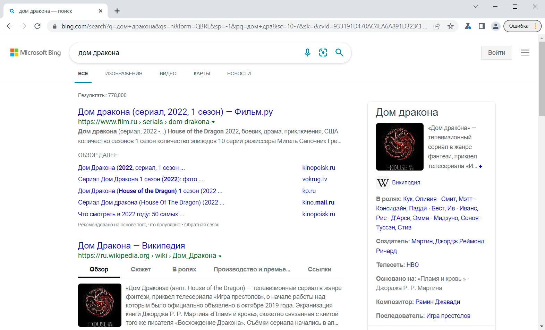Open visual search camera icon
This screenshot has width=545, height=330.
323,53
